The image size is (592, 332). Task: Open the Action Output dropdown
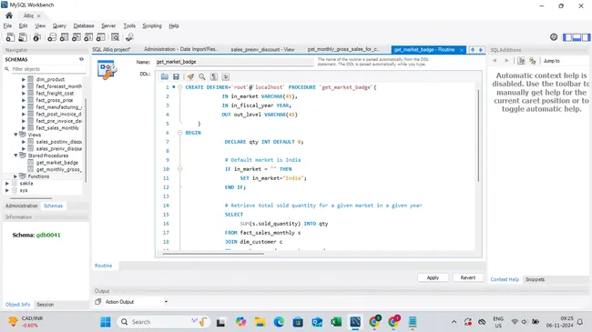[x=166, y=301]
